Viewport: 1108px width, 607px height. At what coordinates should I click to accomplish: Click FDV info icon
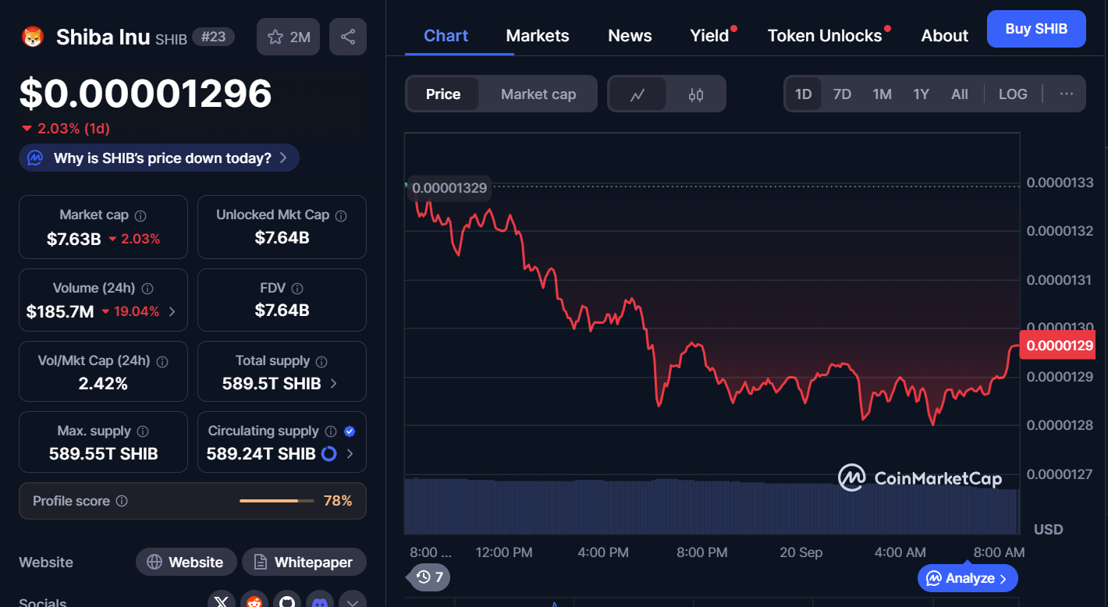click(297, 288)
